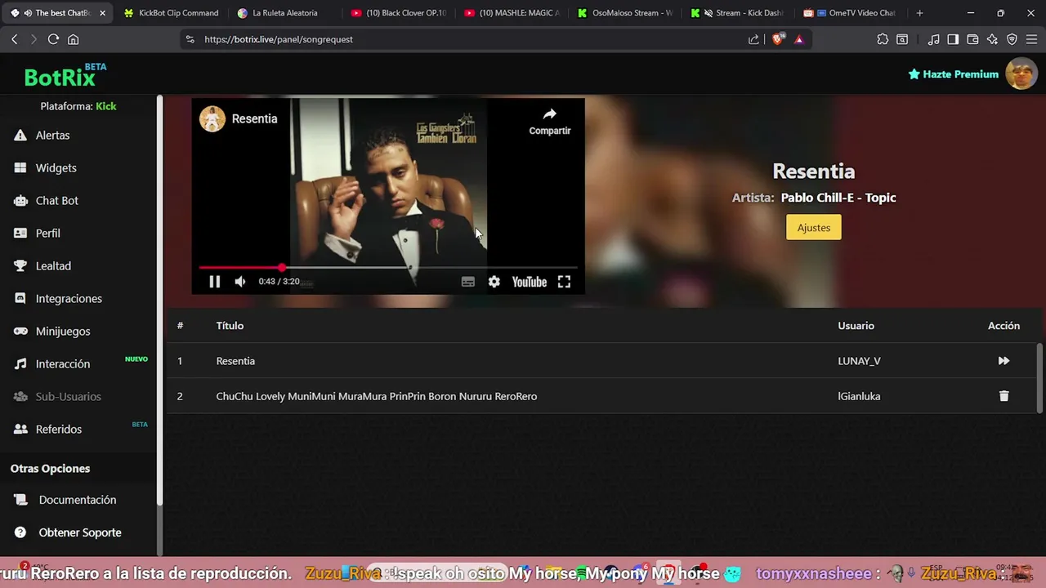Open YouTube player settings gear
1046x588 pixels.
[494, 282]
